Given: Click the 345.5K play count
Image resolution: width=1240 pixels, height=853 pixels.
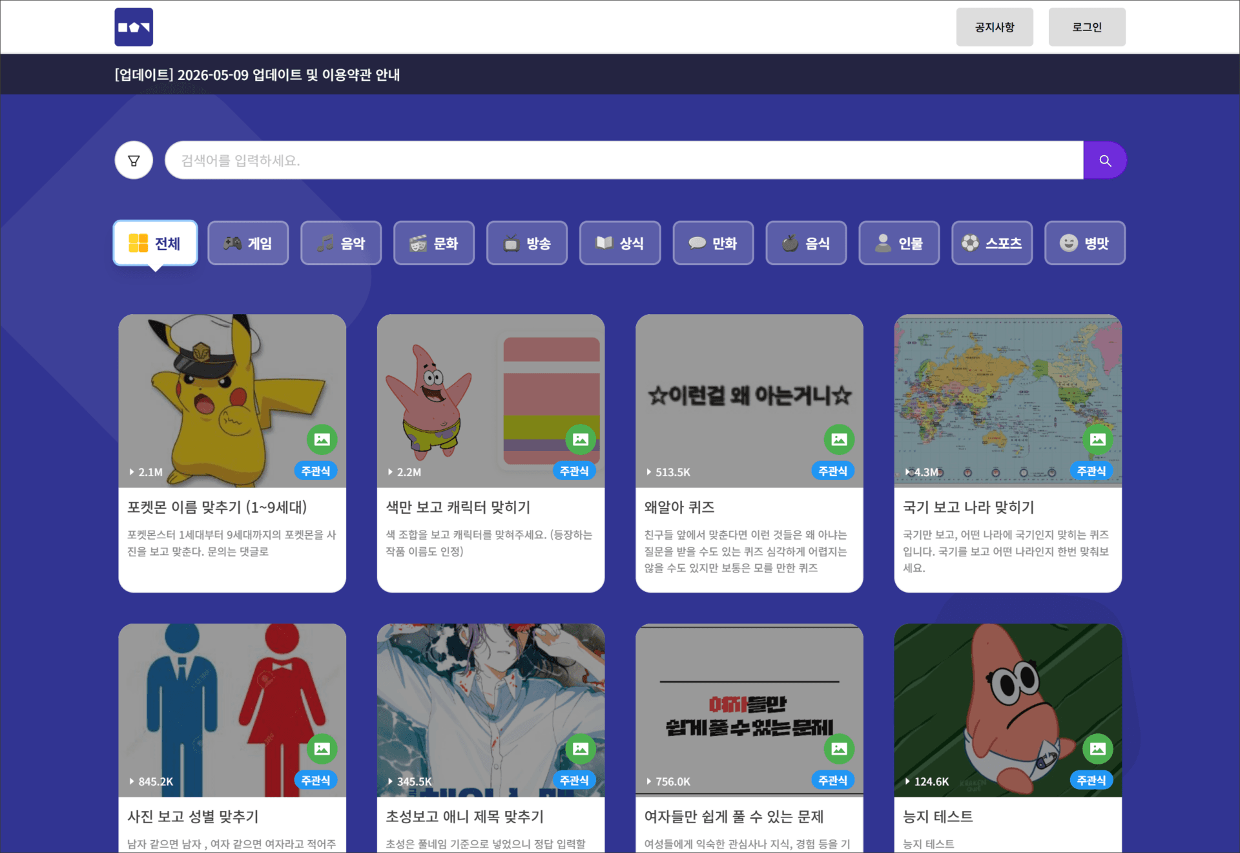Looking at the screenshot, I should pyautogui.click(x=409, y=782).
